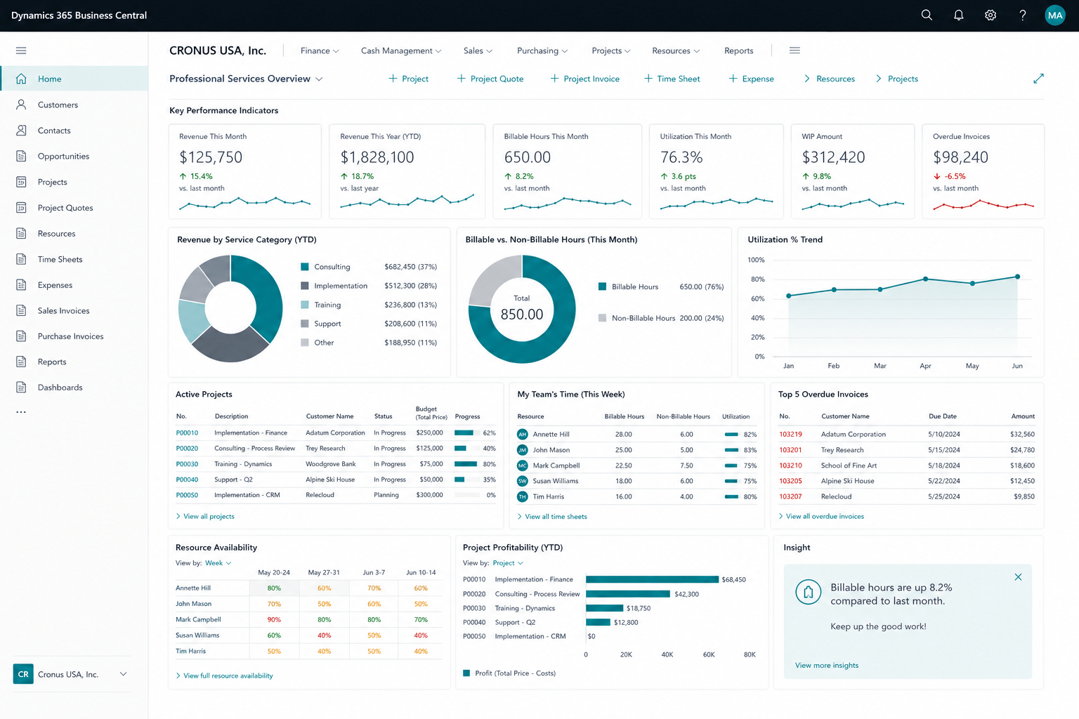Viewport: 1079px width, 719px height.
Task: Open the Overdue Invoices KPI tile
Action: pos(983,171)
